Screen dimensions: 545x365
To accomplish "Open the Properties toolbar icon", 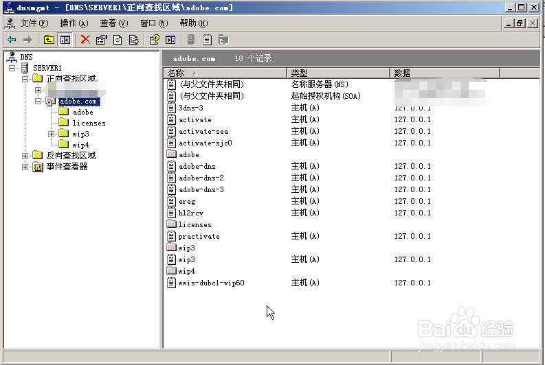I will click(102, 40).
